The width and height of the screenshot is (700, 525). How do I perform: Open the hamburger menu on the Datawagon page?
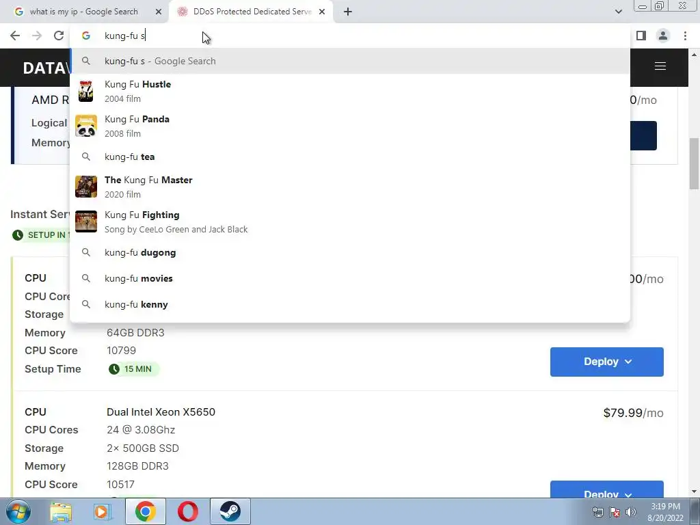point(660,66)
